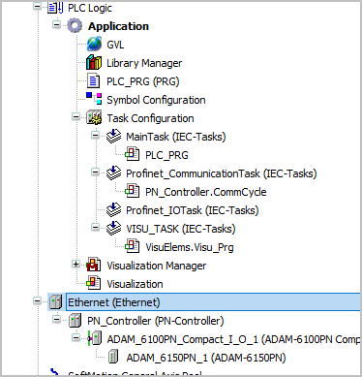
Task: Select the Application tree item
Action: coord(118,26)
